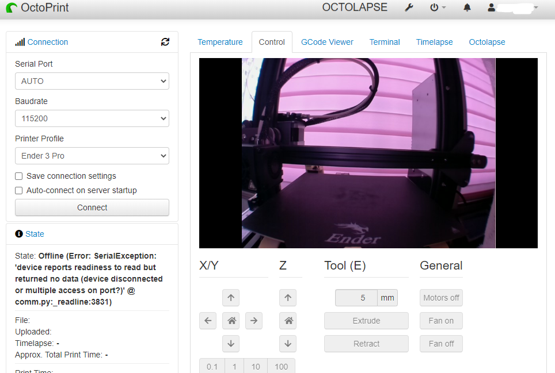This screenshot has width=555, height=373.
Task: Open the Serial Port dropdown
Action: [x=92, y=81]
